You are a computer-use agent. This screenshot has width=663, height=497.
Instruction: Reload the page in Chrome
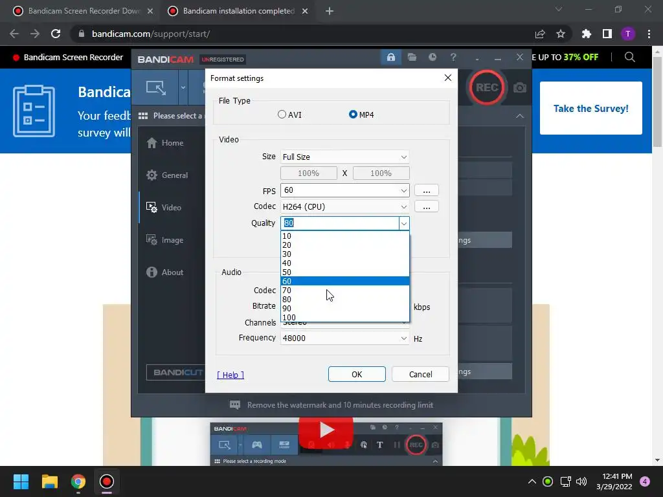(56, 34)
